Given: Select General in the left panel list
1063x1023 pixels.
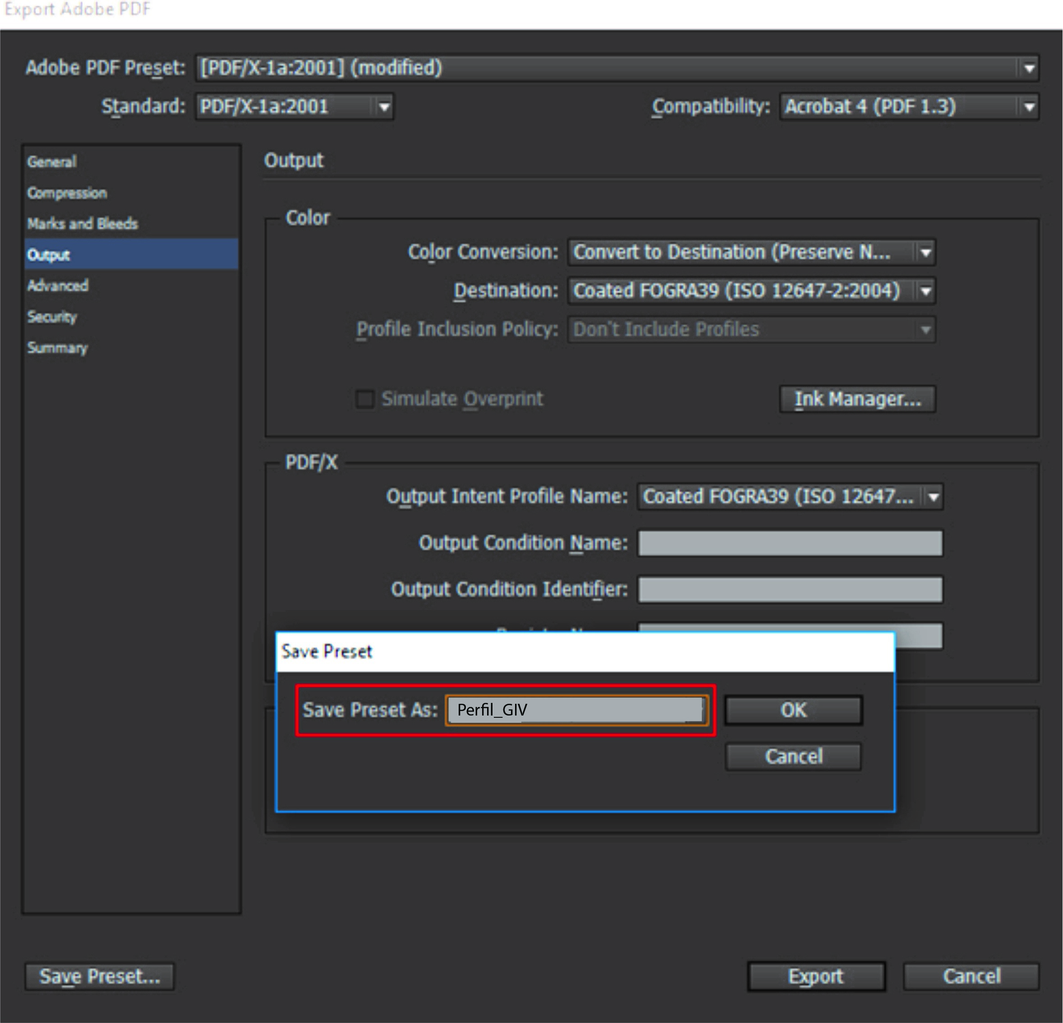Looking at the screenshot, I should (52, 162).
